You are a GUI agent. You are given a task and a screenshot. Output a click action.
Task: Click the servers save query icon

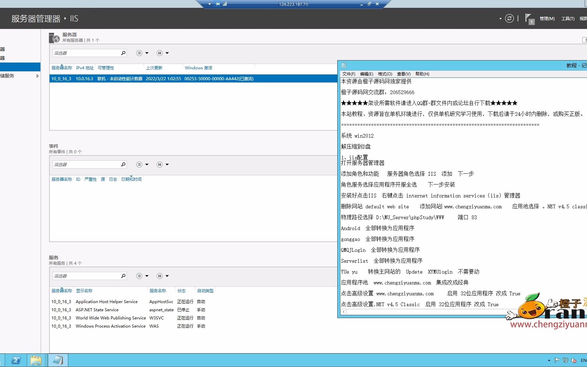point(160,53)
